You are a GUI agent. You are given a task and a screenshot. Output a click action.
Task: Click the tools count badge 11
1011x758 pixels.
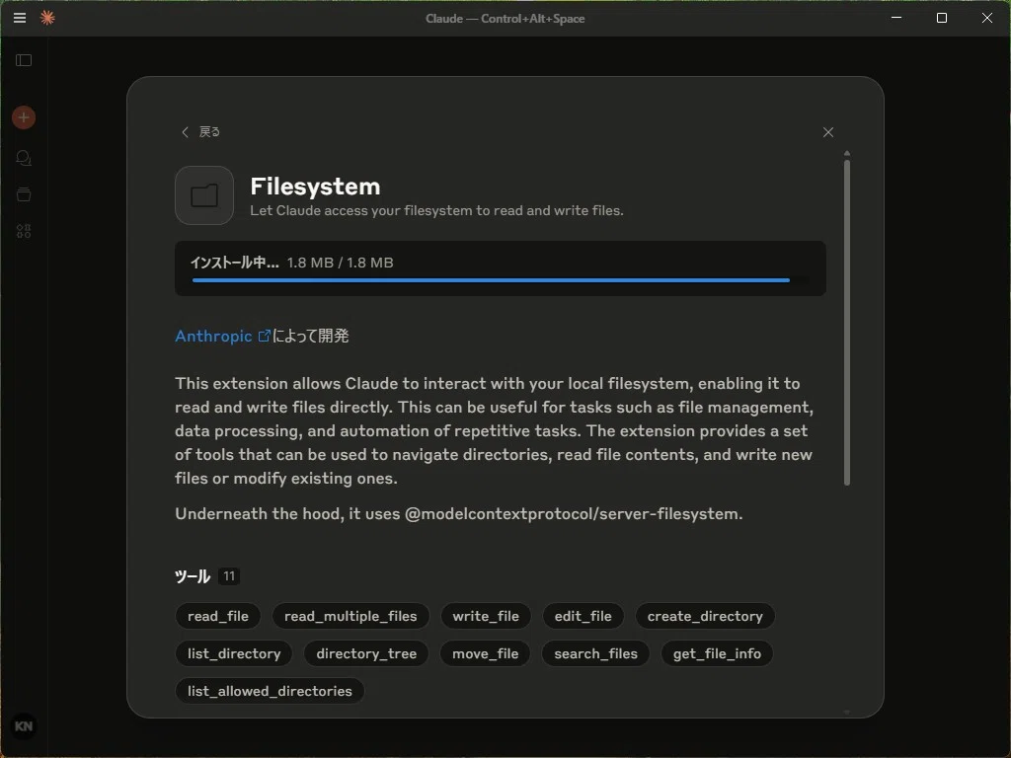229,576
